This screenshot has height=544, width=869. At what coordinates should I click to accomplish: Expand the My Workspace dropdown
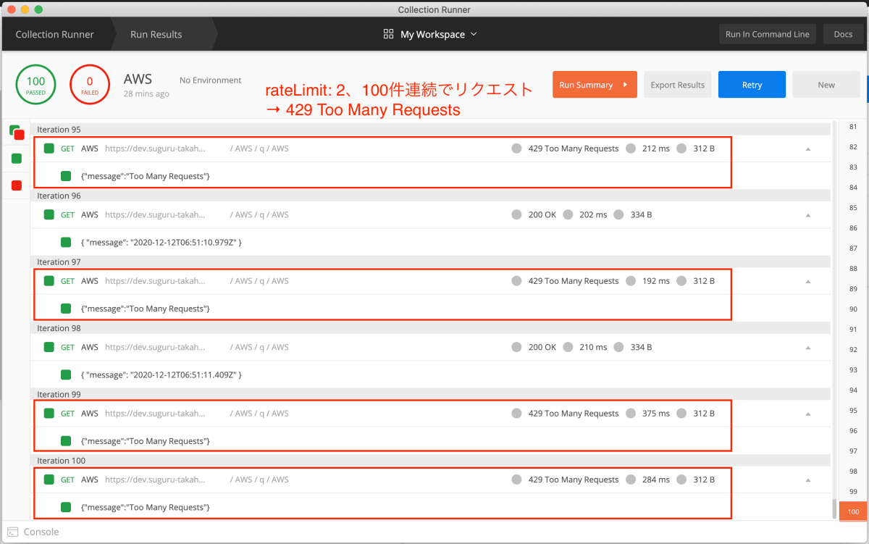point(439,34)
